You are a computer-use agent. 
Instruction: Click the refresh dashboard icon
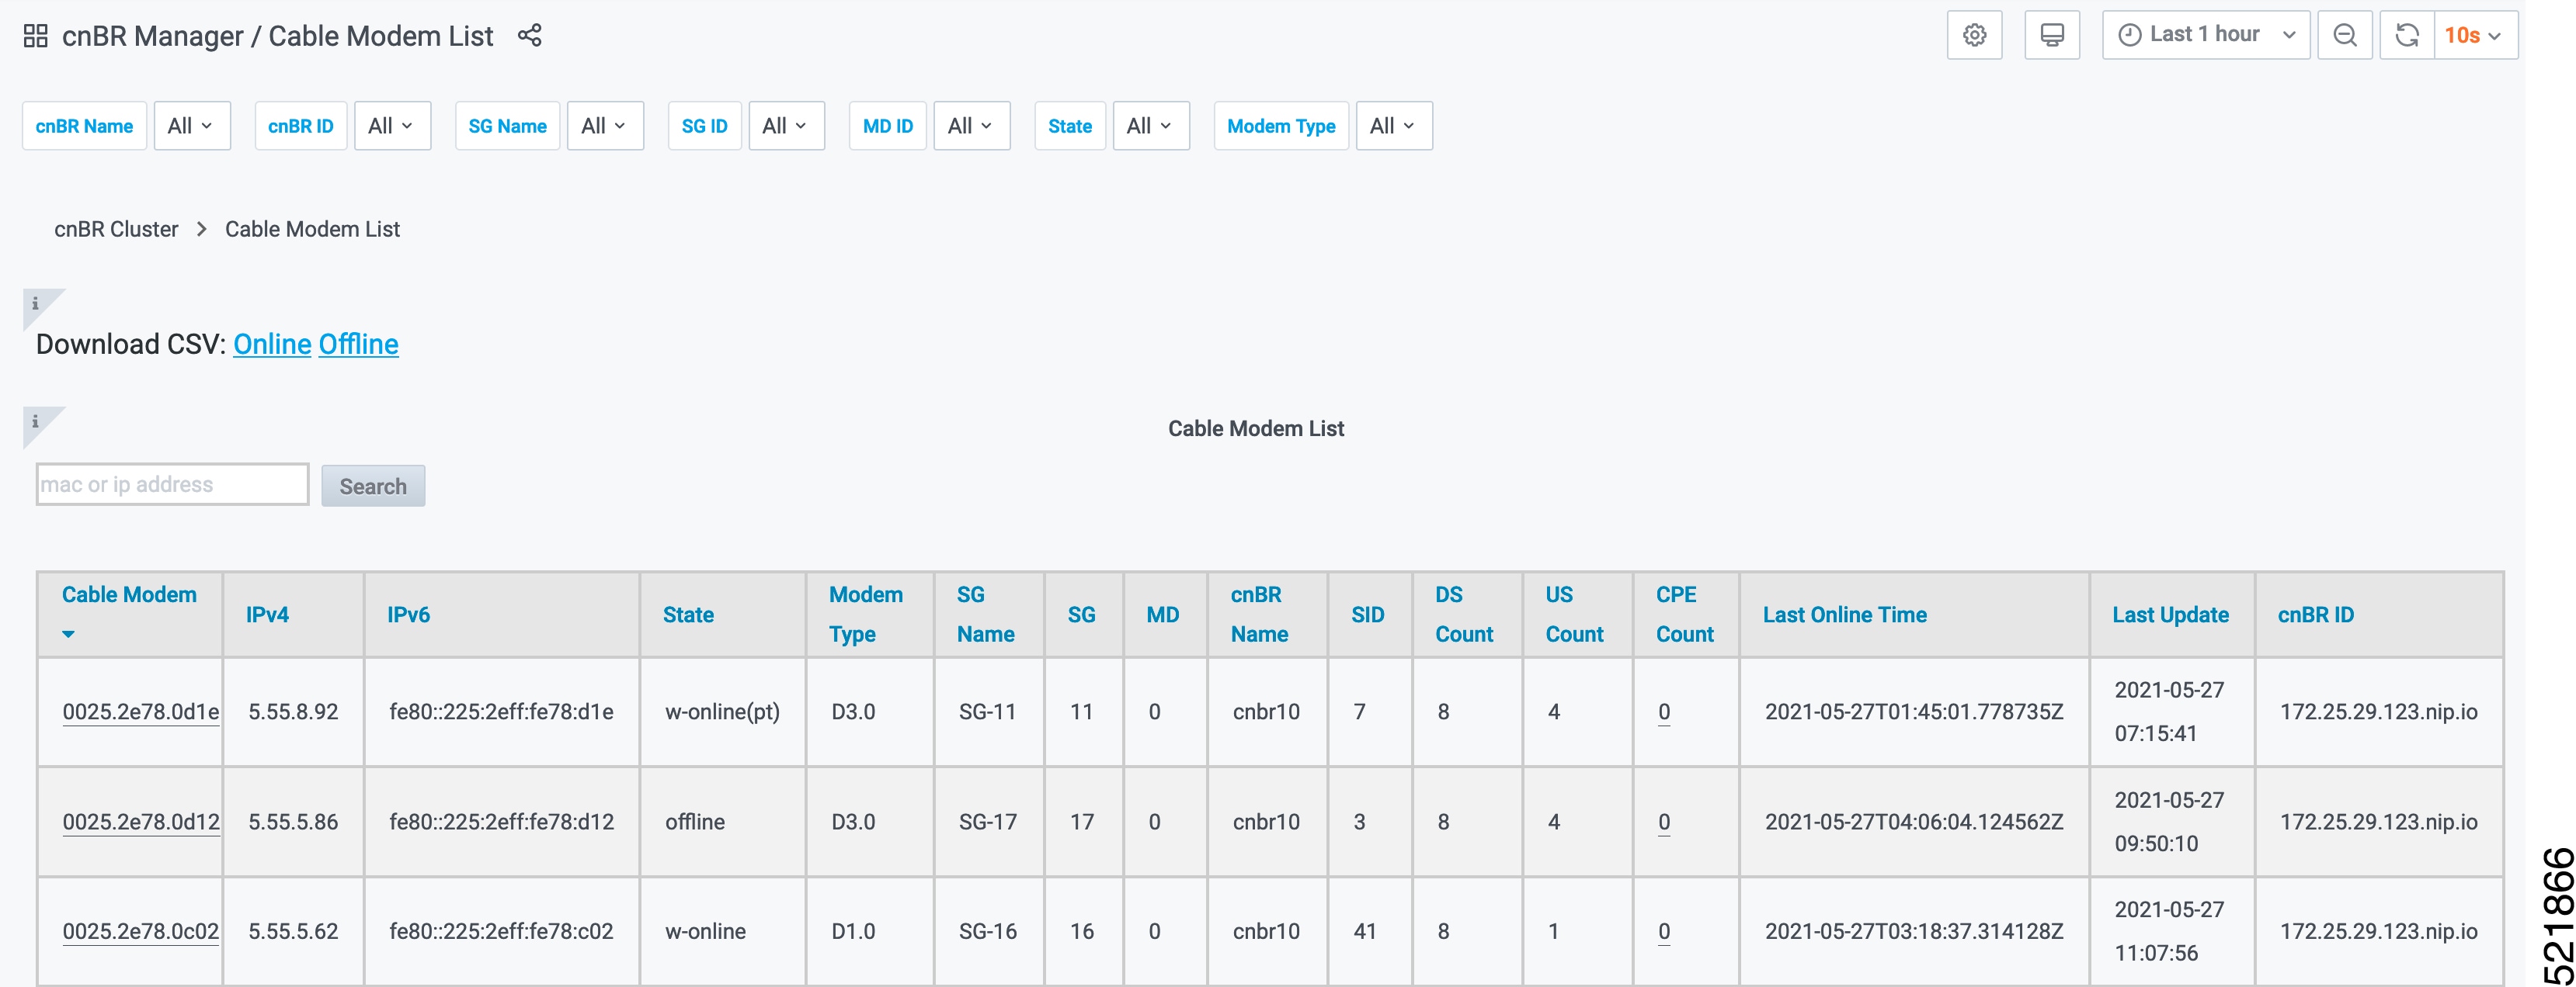point(2407,36)
